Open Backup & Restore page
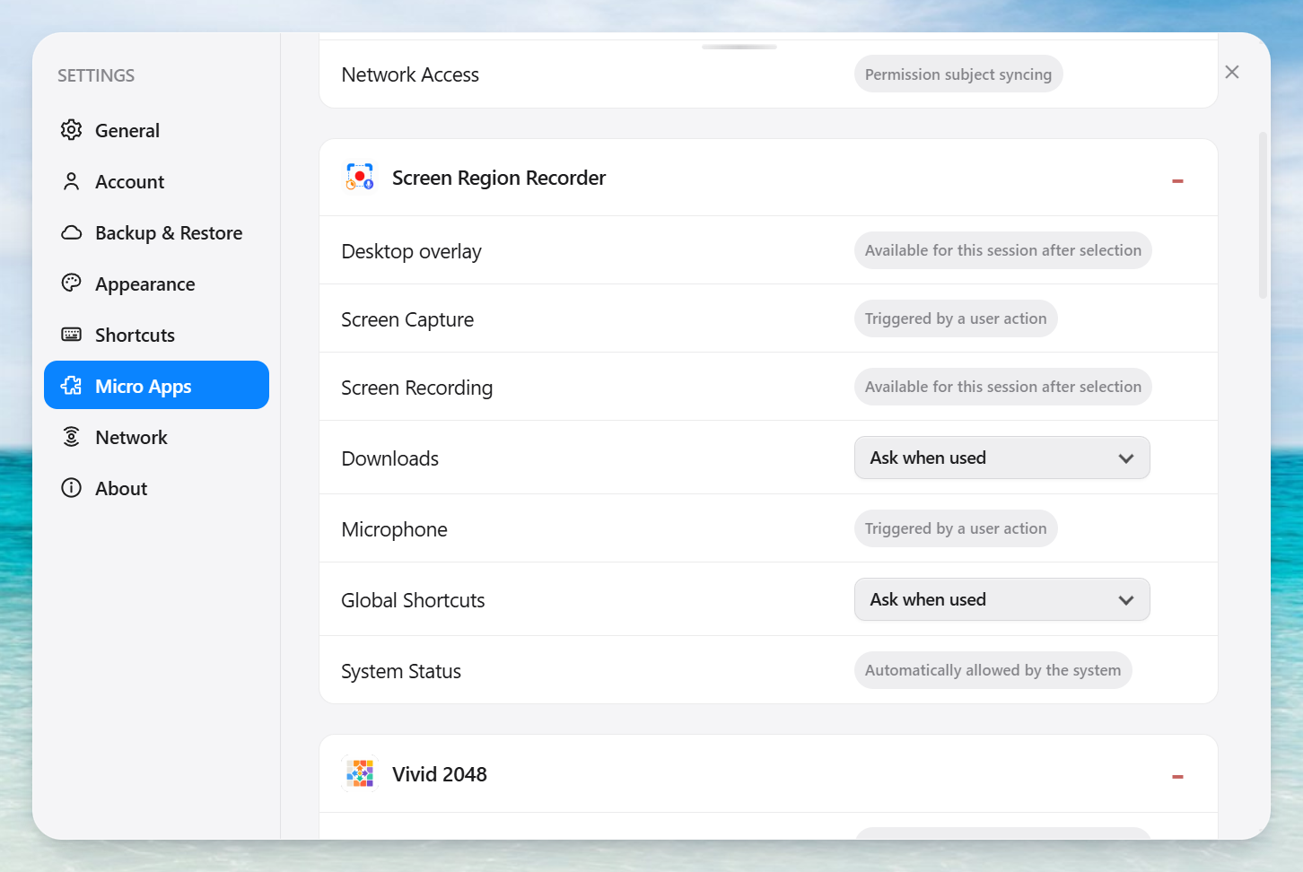The image size is (1303, 872). point(156,232)
